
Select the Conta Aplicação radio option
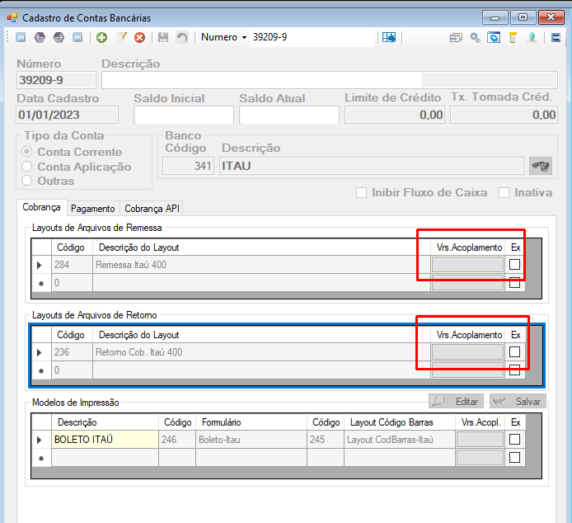point(27,167)
